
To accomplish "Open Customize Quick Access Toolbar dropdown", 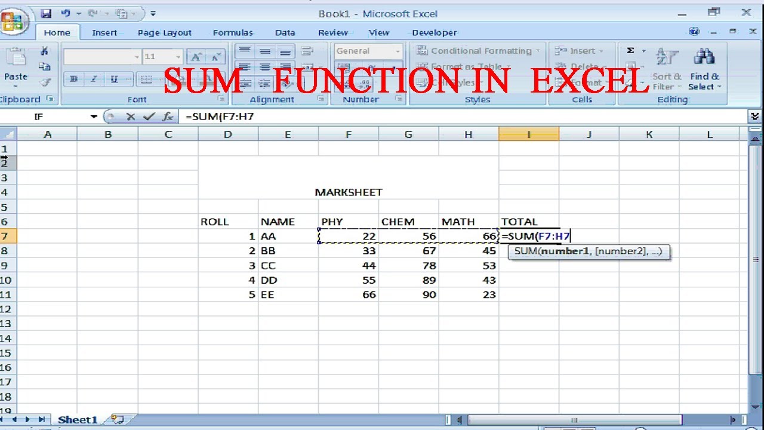I will 153,13.
